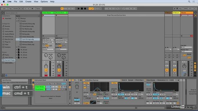This screenshot has height=111, width=198.
Task: Open the Apple menu
Action: 4,2
